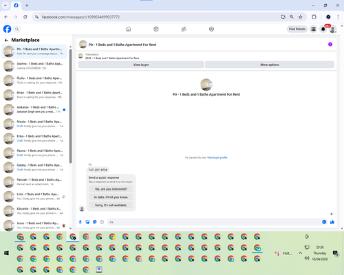Go back from Marketplace with the arrow
This screenshot has height=275, width=344.
pyautogui.click(x=6, y=40)
